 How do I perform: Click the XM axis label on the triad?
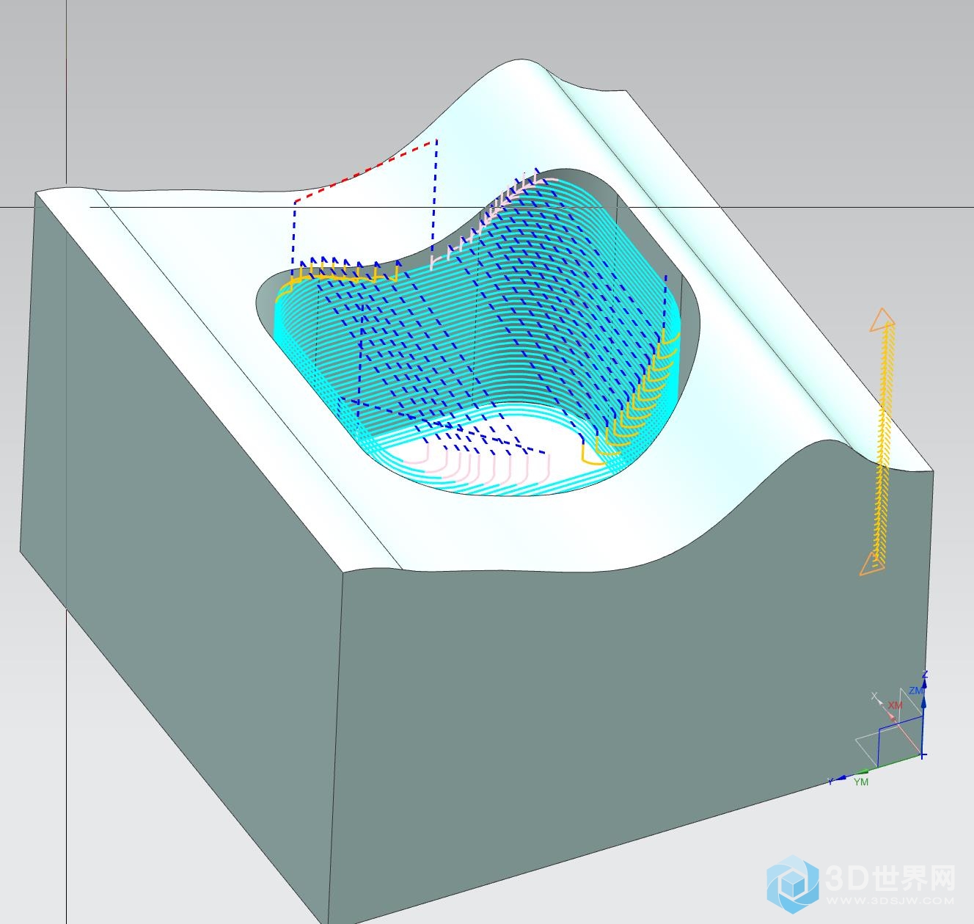tap(896, 705)
